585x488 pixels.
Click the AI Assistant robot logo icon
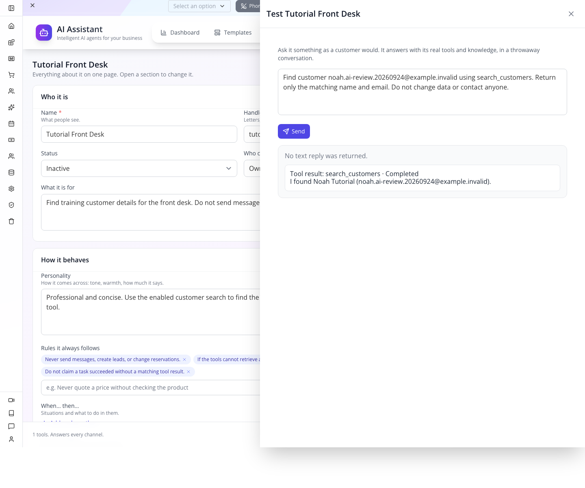coord(44,33)
